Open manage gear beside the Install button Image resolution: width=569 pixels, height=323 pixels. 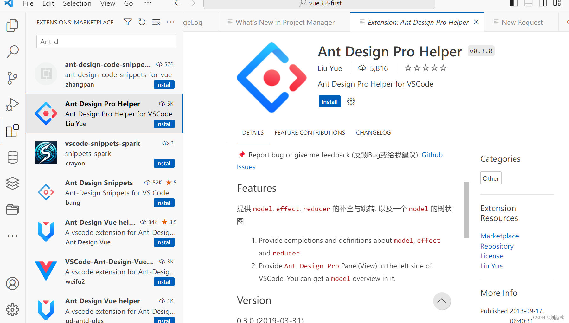point(351,101)
